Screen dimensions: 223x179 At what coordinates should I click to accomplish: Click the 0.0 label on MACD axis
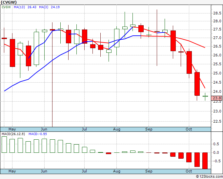(x=216, y=153)
